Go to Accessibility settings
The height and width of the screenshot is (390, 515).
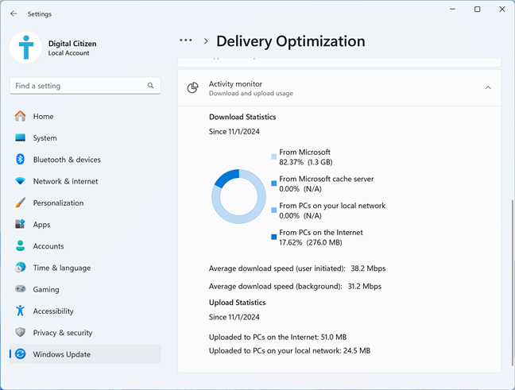[85, 311]
